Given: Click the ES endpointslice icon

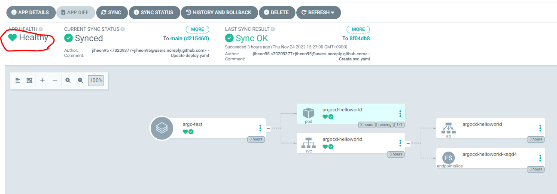Looking at the screenshot, I should pyautogui.click(x=448, y=158).
